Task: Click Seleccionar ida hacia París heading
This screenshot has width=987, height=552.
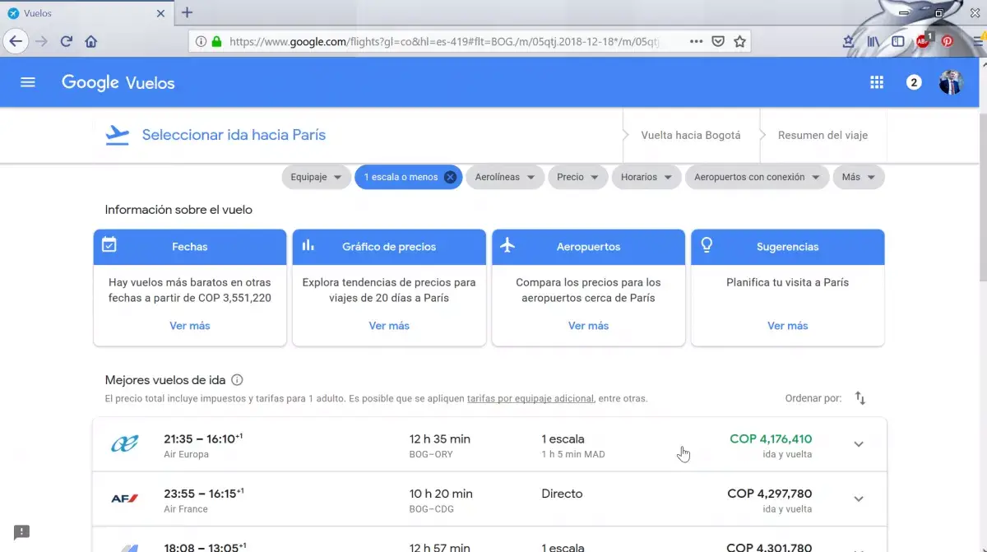Action: click(x=234, y=135)
